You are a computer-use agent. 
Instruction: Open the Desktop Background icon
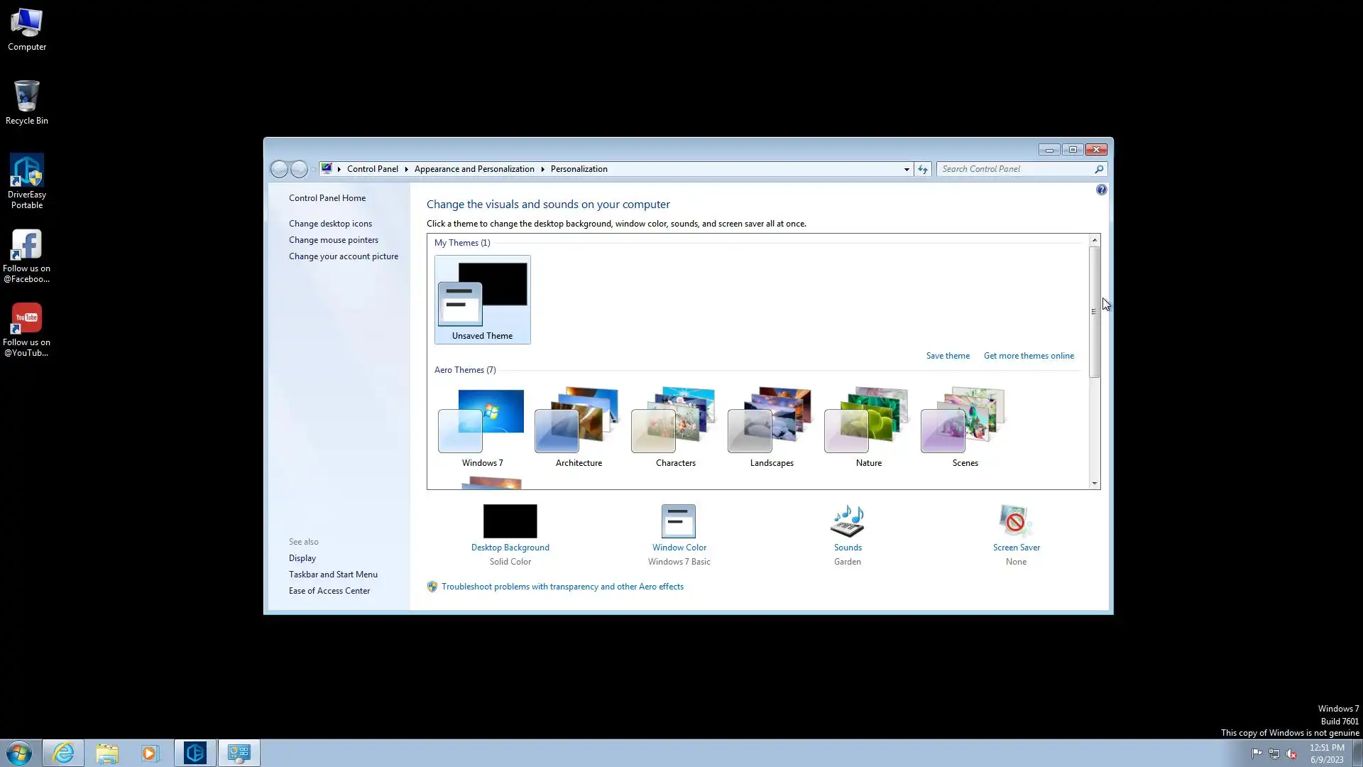[x=510, y=521]
